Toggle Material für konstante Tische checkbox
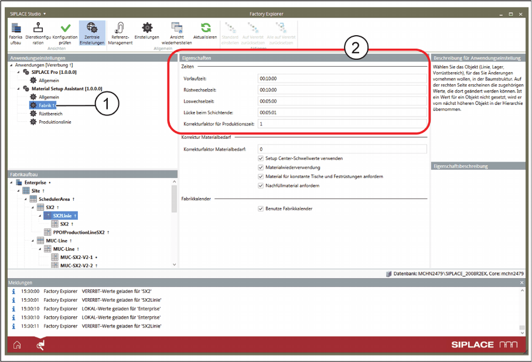The width and height of the screenshot is (532, 362). 261,176
